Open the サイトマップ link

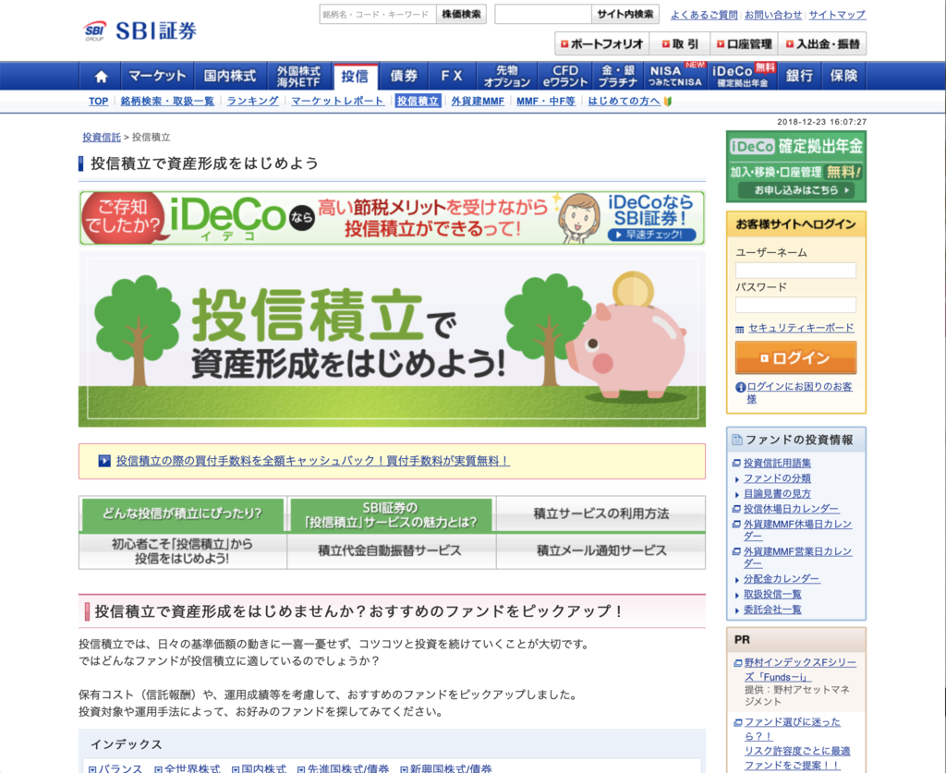837,15
